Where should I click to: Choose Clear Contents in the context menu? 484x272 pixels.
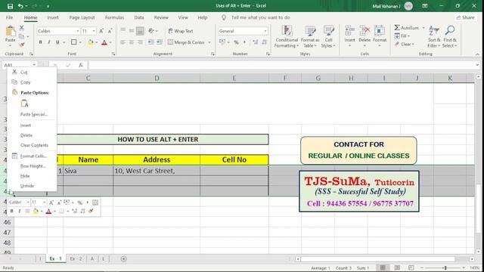[x=34, y=145]
